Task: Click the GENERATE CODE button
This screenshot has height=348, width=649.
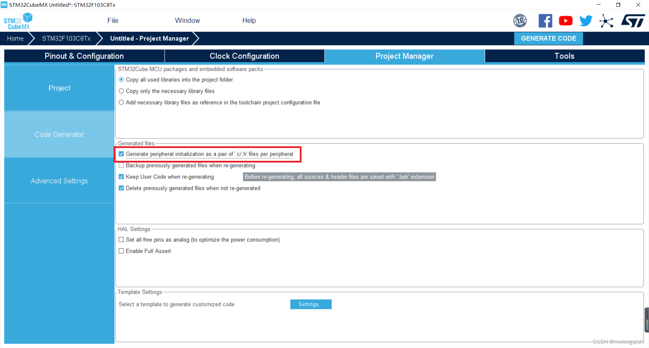Action: pyautogui.click(x=549, y=39)
